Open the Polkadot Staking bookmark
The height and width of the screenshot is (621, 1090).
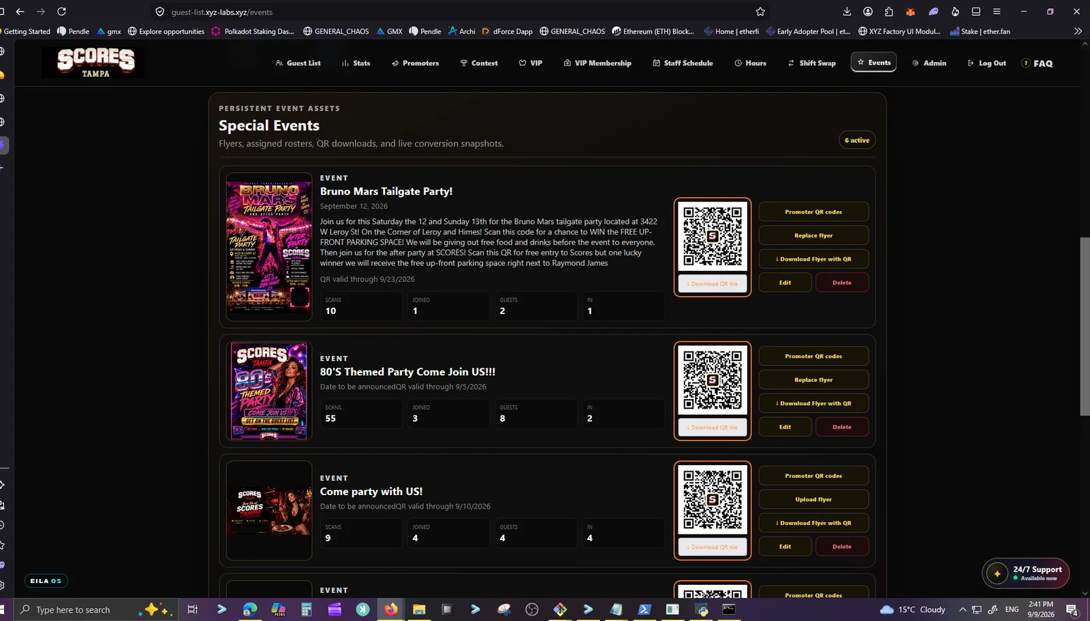pos(253,31)
